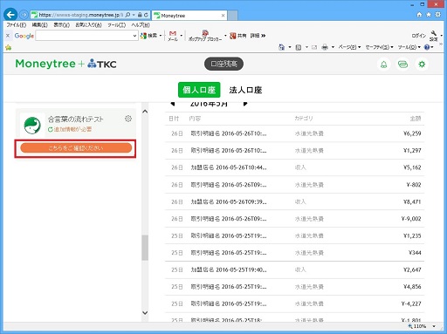The width and height of the screenshot is (447, 334).
Task: Click the account gear next to 合言葉の流れテスト
Action: pyautogui.click(x=128, y=119)
